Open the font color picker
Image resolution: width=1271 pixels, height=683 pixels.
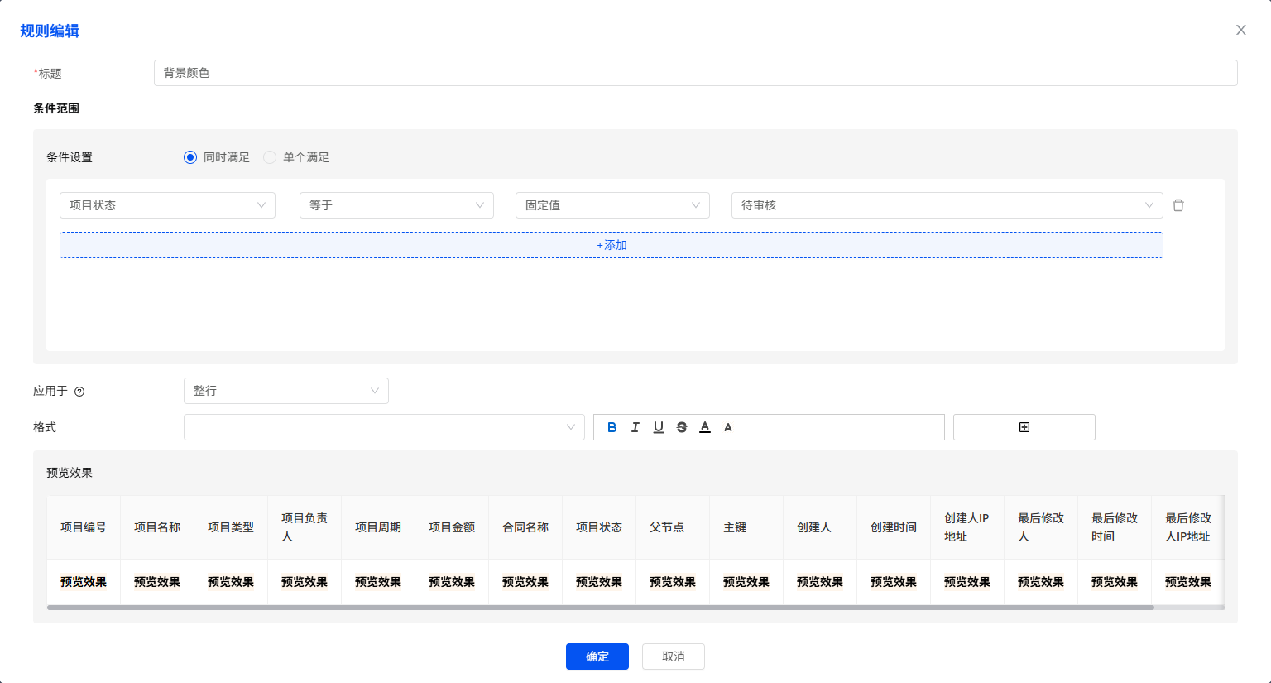click(x=705, y=427)
